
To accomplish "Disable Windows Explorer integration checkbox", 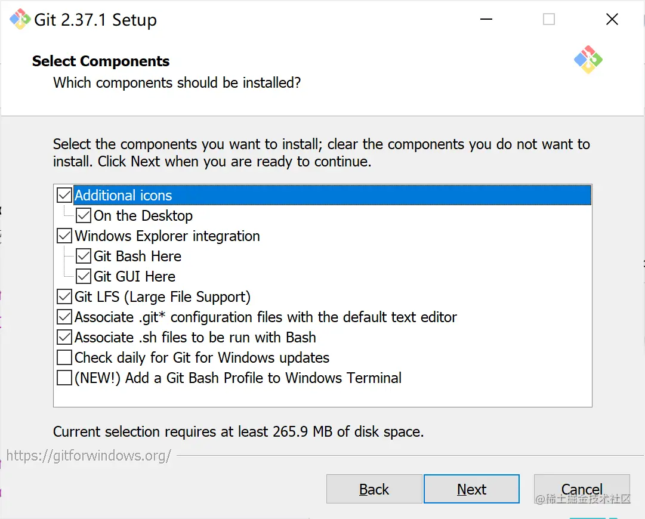I will [64, 236].
